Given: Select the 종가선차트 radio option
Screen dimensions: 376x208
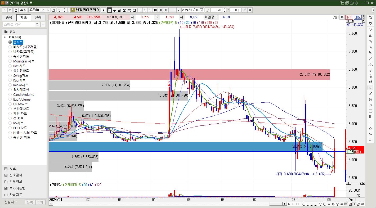Looking at the screenshot, I should tap(10, 56).
